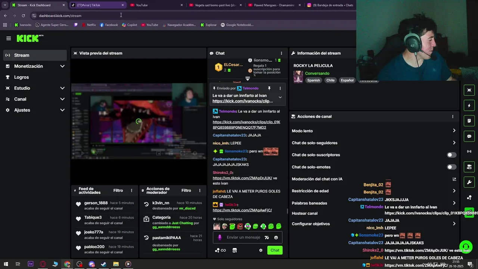The width and height of the screenshot is (478, 269).
Task: Open lw0k3r's TikTok link in chat
Action: click(x=242, y=210)
